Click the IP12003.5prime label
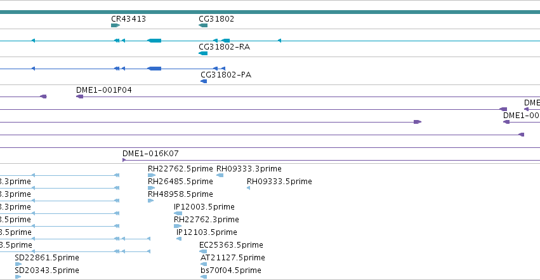This screenshot has height=280, width=540. (x=204, y=207)
